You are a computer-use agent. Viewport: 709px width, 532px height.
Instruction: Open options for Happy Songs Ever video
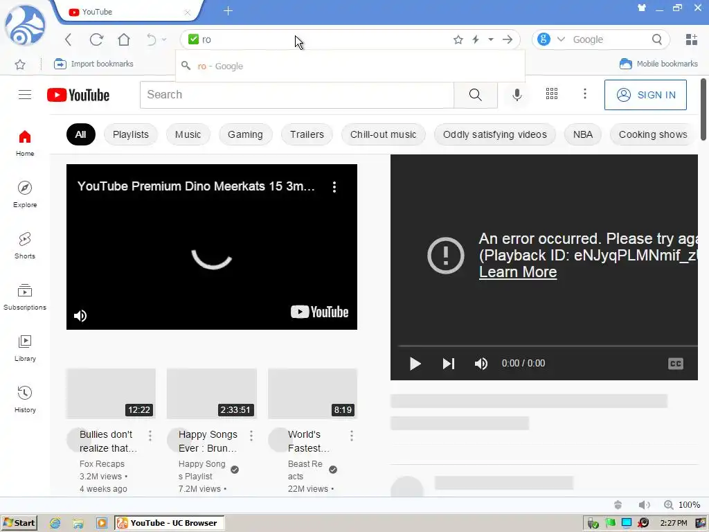click(x=251, y=436)
